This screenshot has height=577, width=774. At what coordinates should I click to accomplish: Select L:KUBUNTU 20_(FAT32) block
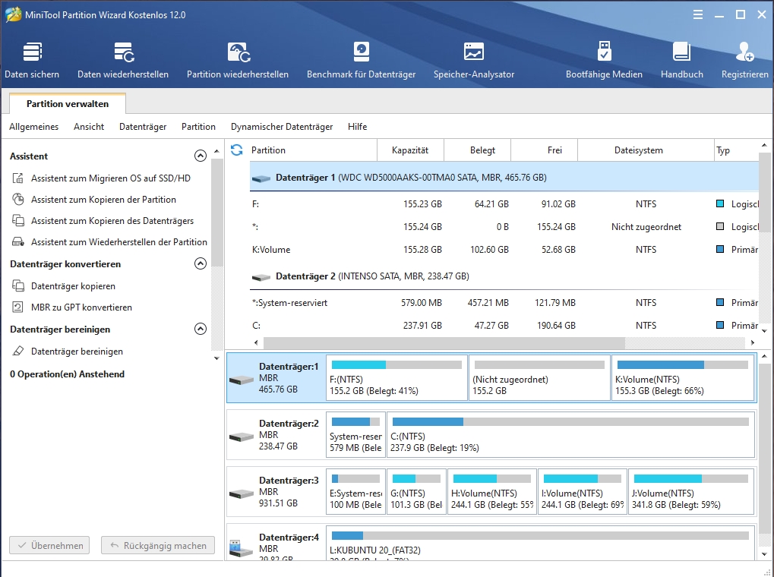pyautogui.click(x=541, y=543)
